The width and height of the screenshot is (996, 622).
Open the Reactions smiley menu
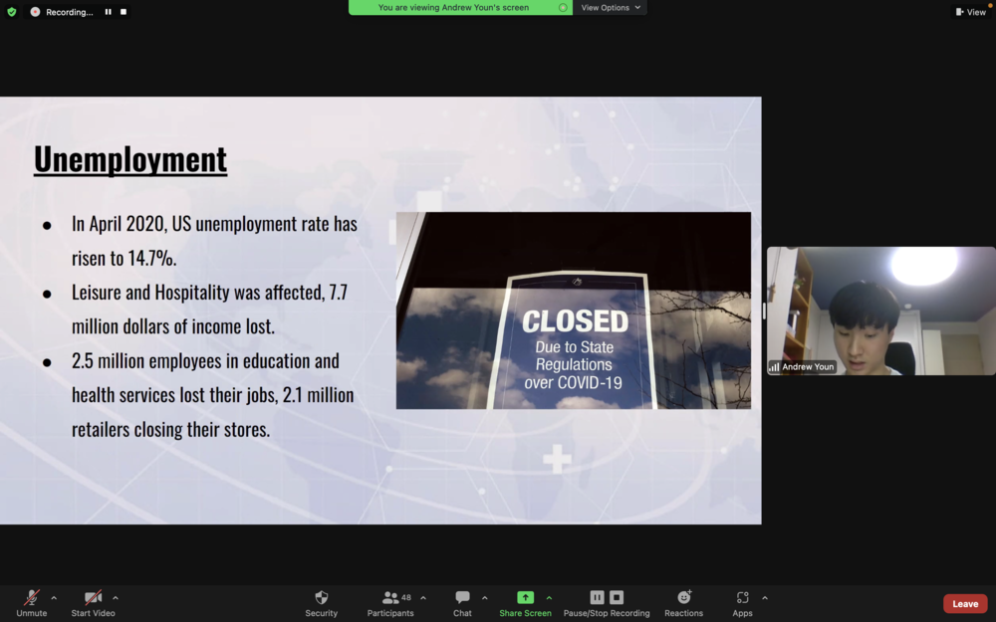tap(683, 603)
